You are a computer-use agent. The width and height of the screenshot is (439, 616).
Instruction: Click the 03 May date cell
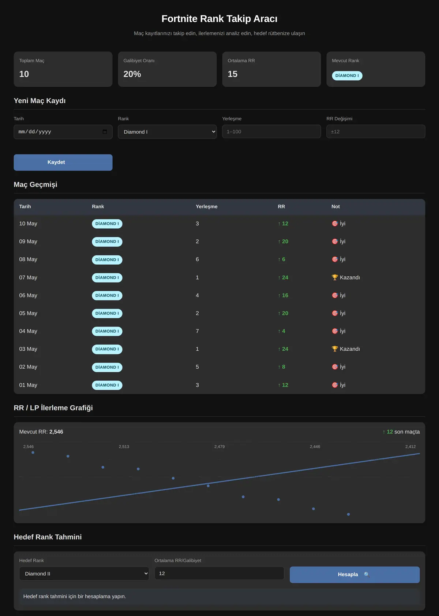(x=28, y=349)
